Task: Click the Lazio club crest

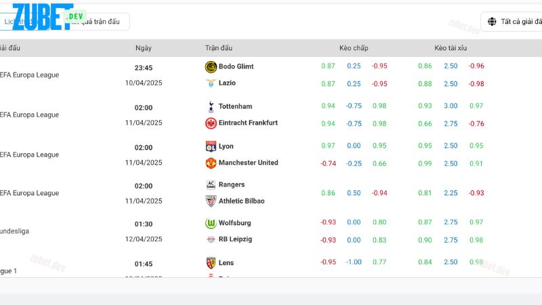Action: point(211,83)
